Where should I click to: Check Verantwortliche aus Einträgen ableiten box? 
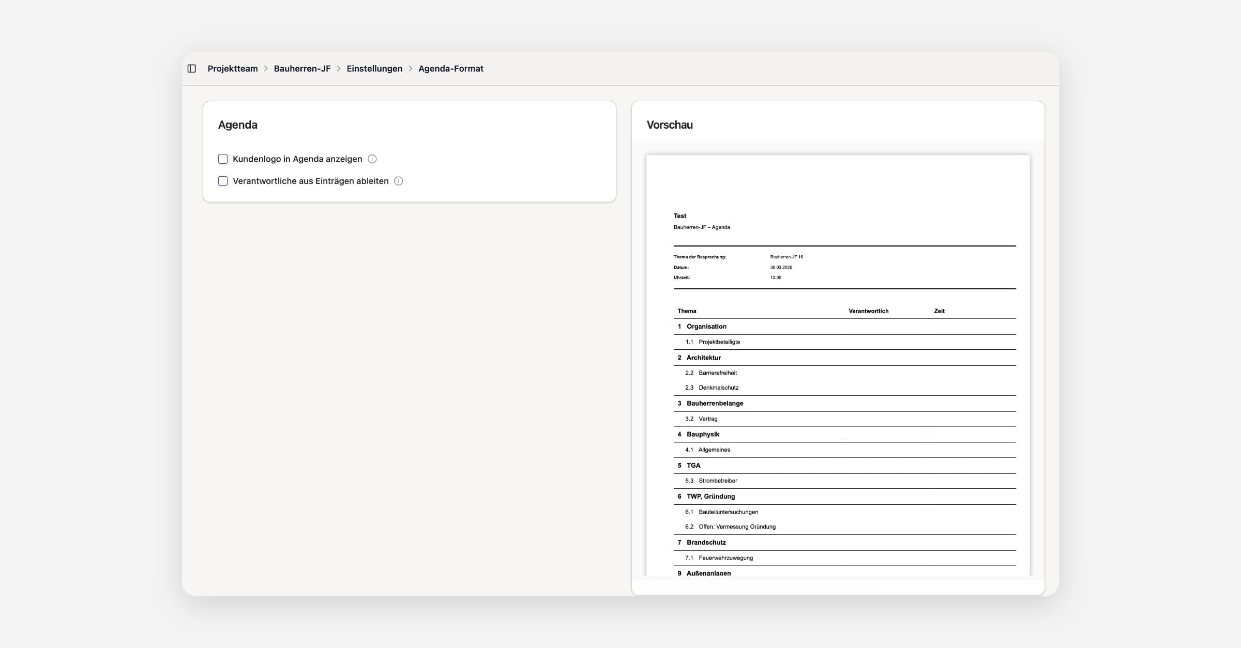pyautogui.click(x=223, y=181)
